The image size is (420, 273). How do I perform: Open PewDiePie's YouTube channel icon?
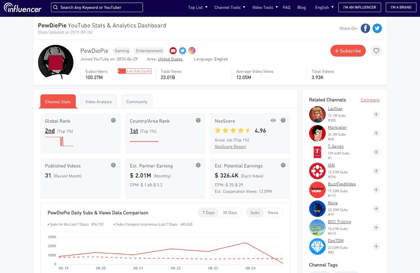(173, 51)
